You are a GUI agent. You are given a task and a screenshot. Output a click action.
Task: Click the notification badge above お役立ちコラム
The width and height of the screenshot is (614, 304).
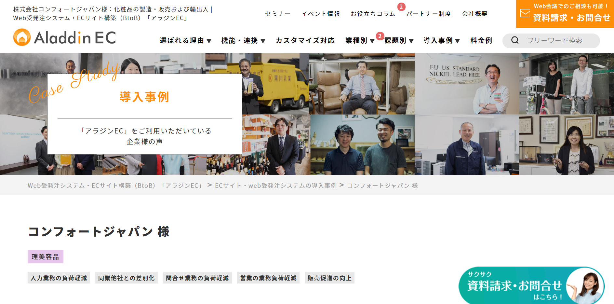[401, 7]
